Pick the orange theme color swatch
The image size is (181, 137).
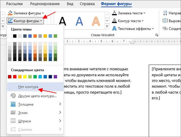click(35, 36)
